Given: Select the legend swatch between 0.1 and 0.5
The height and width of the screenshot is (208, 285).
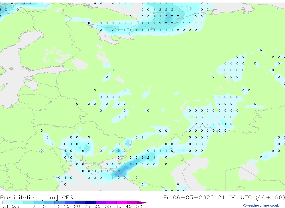Looking at the screenshot, I should pos(8,202).
